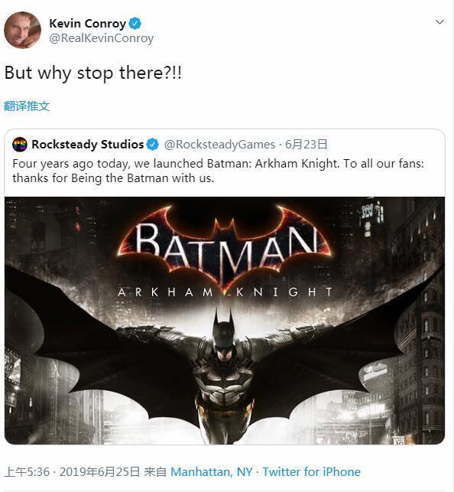Click the Rocksteady Studios account name
This screenshot has width=454, height=492.
click(87, 145)
